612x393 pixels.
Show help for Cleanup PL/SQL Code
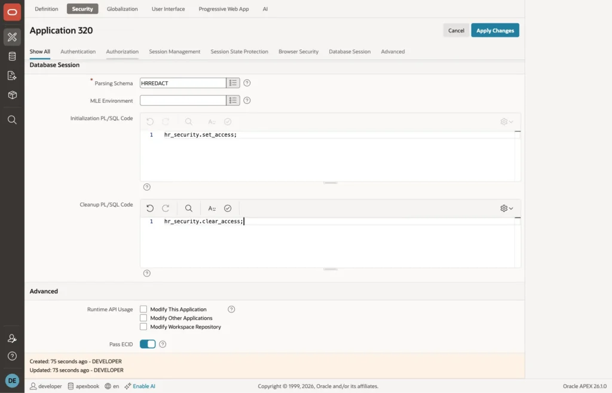(147, 274)
